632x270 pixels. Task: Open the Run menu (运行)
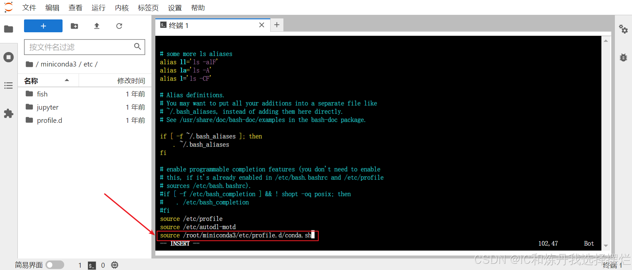tap(98, 8)
